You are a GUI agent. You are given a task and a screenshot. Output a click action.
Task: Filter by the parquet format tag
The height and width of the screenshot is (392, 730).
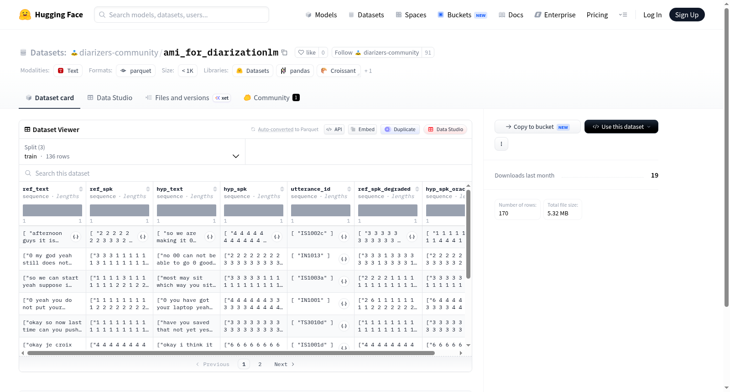[136, 71]
